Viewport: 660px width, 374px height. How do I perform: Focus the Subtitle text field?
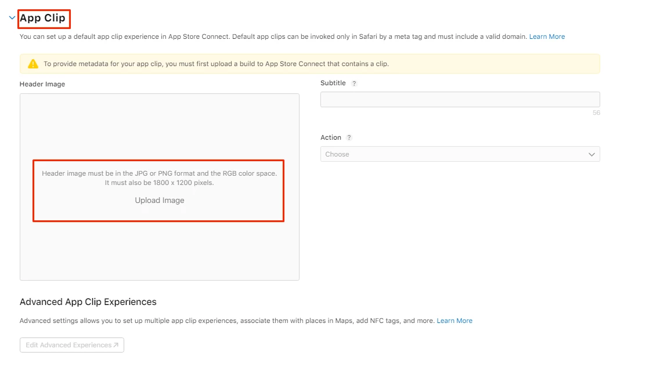[x=460, y=99]
